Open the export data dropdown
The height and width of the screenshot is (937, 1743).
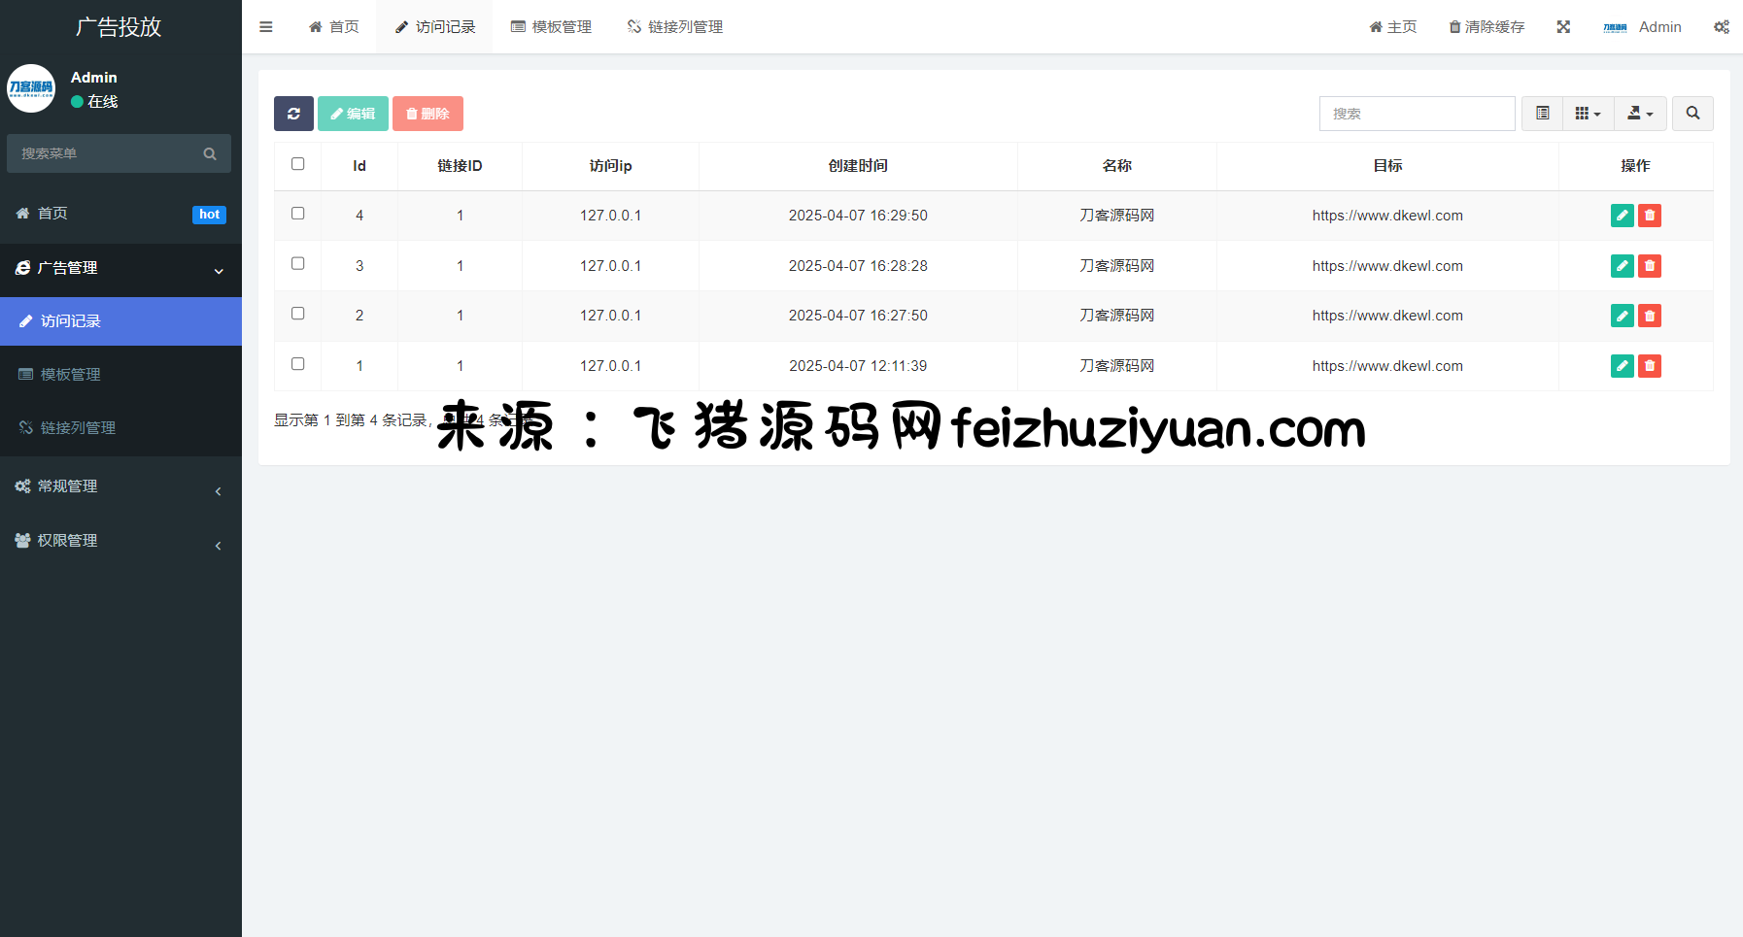[1640, 114]
